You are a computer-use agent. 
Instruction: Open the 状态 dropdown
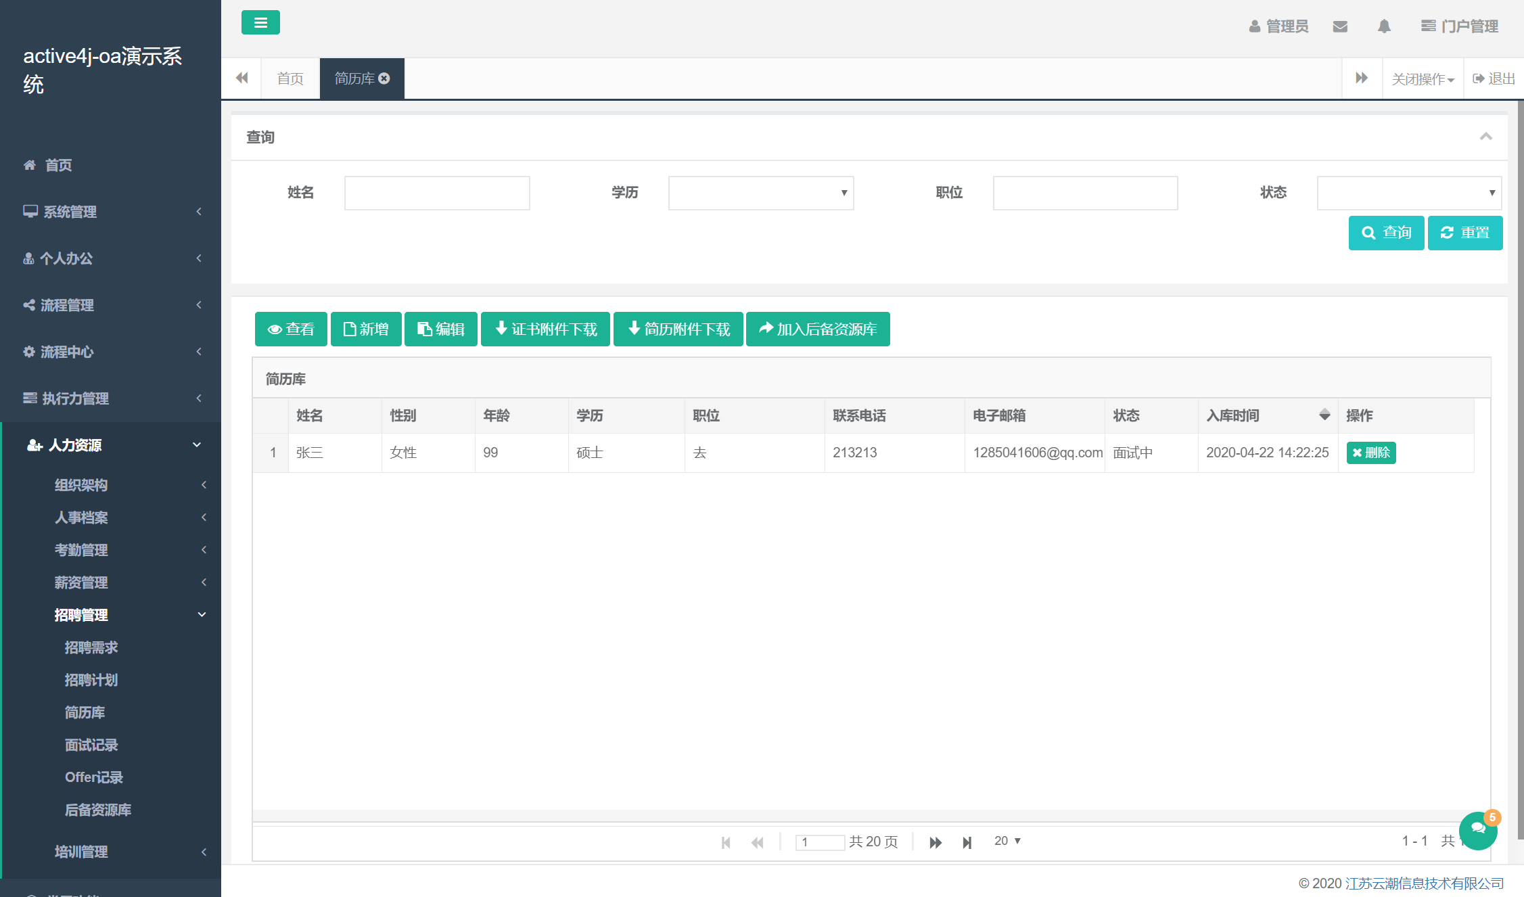tap(1408, 193)
